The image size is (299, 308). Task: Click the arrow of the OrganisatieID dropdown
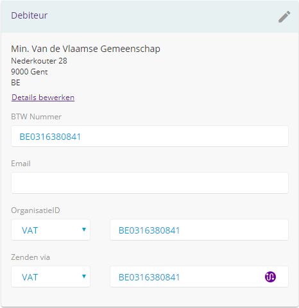tap(84, 230)
